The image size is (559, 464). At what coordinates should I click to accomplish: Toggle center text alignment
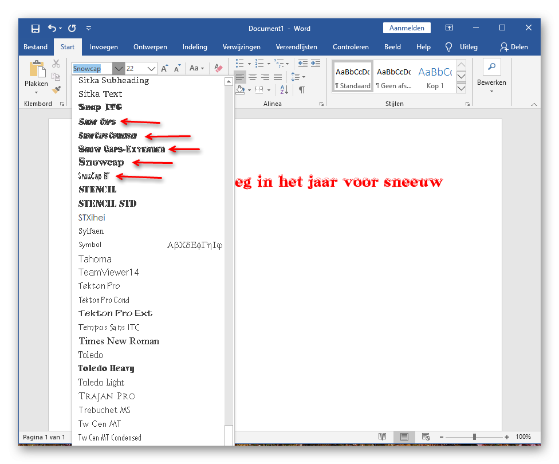point(253,77)
